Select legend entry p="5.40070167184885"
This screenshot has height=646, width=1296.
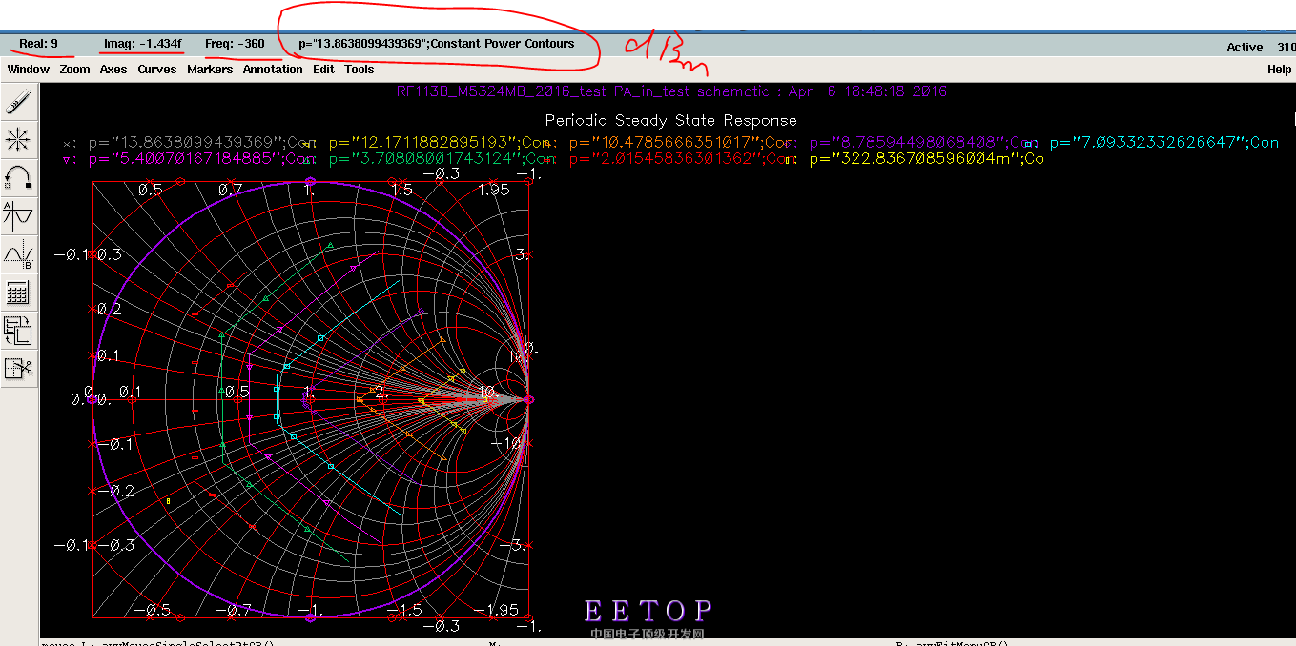point(189,159)
